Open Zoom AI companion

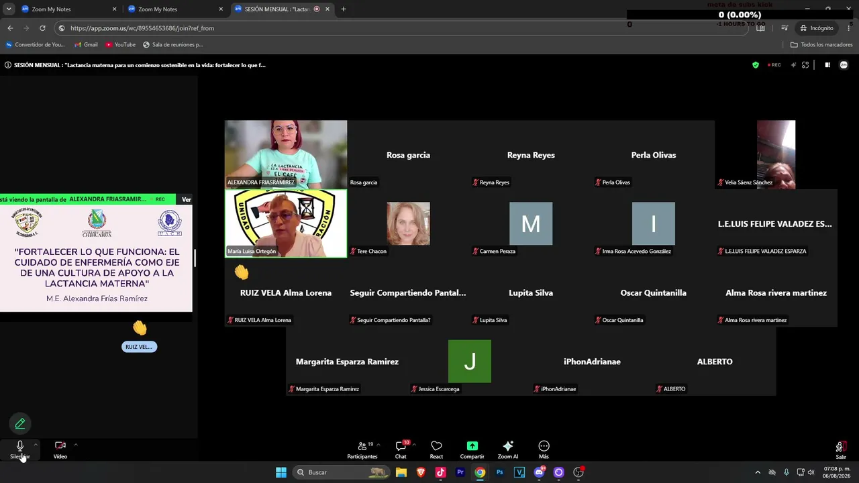pyautogui.click(x=508, y=449)
